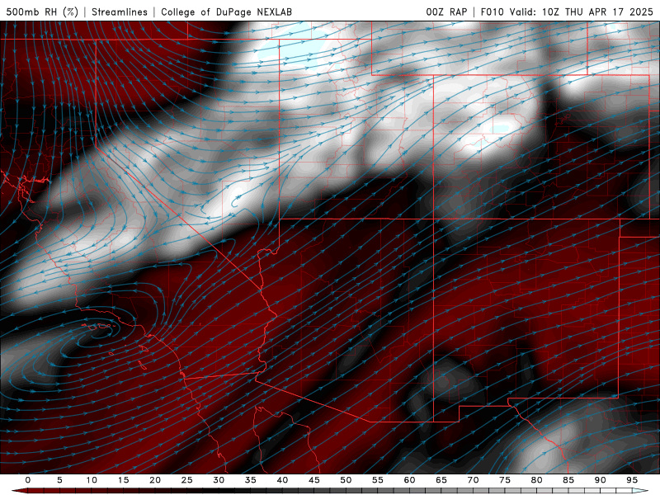Click the colorbar label '90'

pyautogui.click(x=600, y=480)
